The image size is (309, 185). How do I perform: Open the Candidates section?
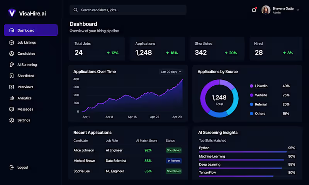pos(26,54)
